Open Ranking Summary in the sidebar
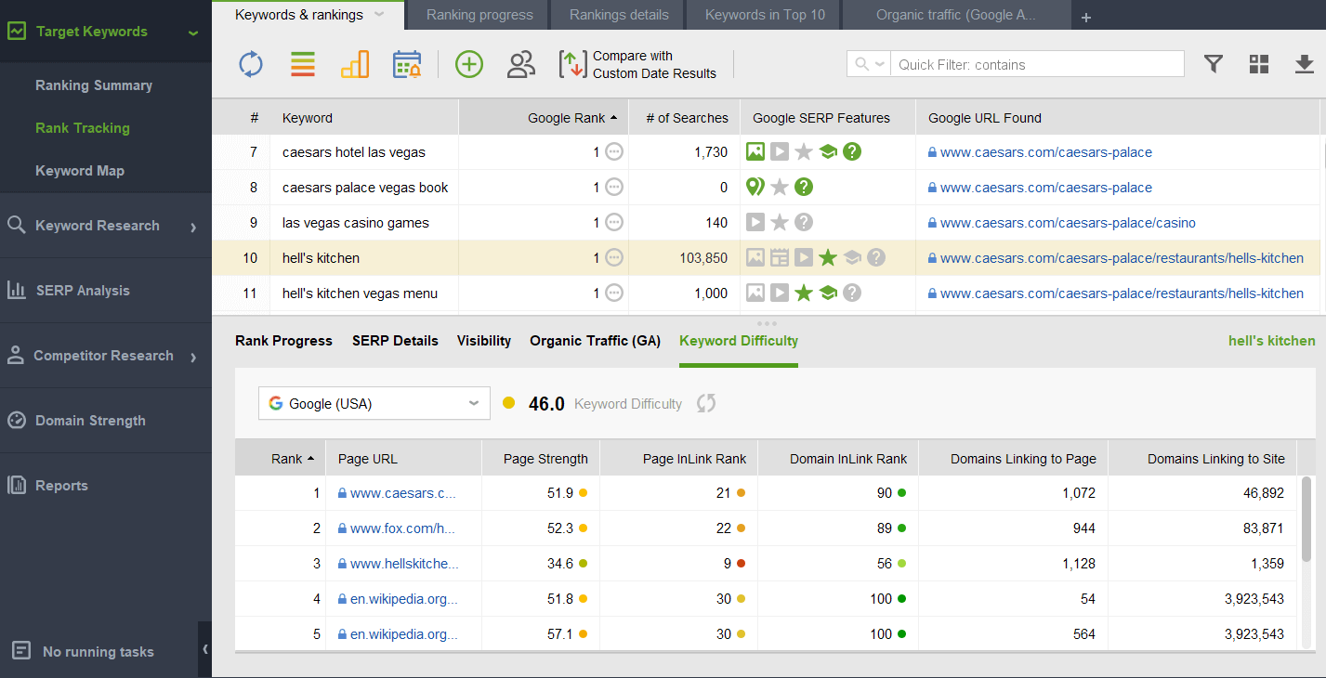The image size is (1326, 678). pyautogui.click(x=94, y=85)
